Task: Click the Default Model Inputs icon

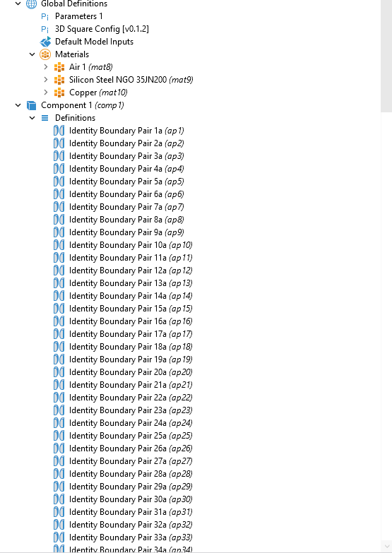Action: click(45, 42)
